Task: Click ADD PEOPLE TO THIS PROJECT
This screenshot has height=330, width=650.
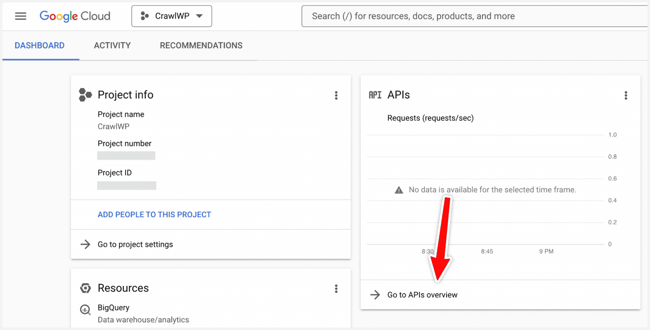Action: click(154, 214)
